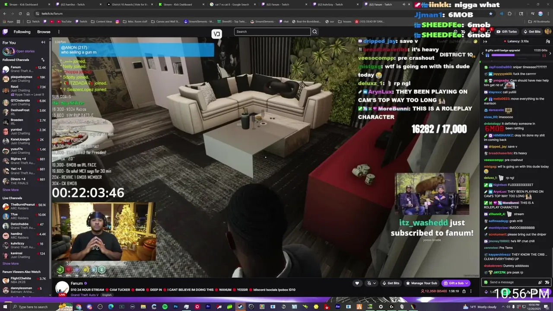Viewport: 553px width, 311px height.
Task: Click Get Bits below the stream
Action: click(x=391, y=283)
